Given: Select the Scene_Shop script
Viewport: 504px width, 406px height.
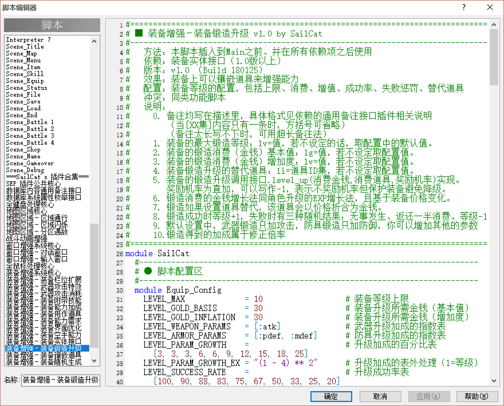Looking at the screenshot, I should click(x=23, y=150).
